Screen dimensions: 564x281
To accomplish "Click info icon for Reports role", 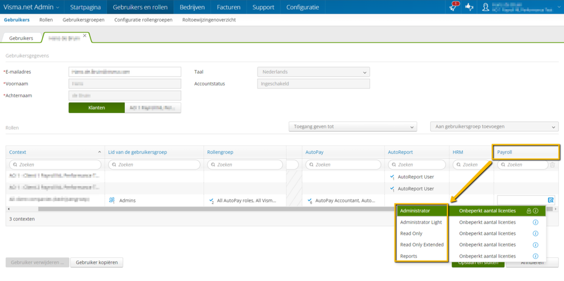I will point(535,256).
